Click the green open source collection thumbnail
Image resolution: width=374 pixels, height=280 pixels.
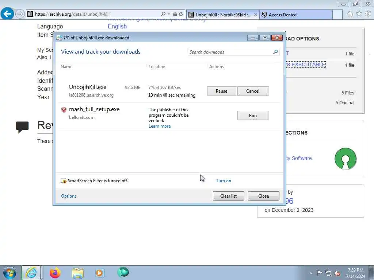346,159
